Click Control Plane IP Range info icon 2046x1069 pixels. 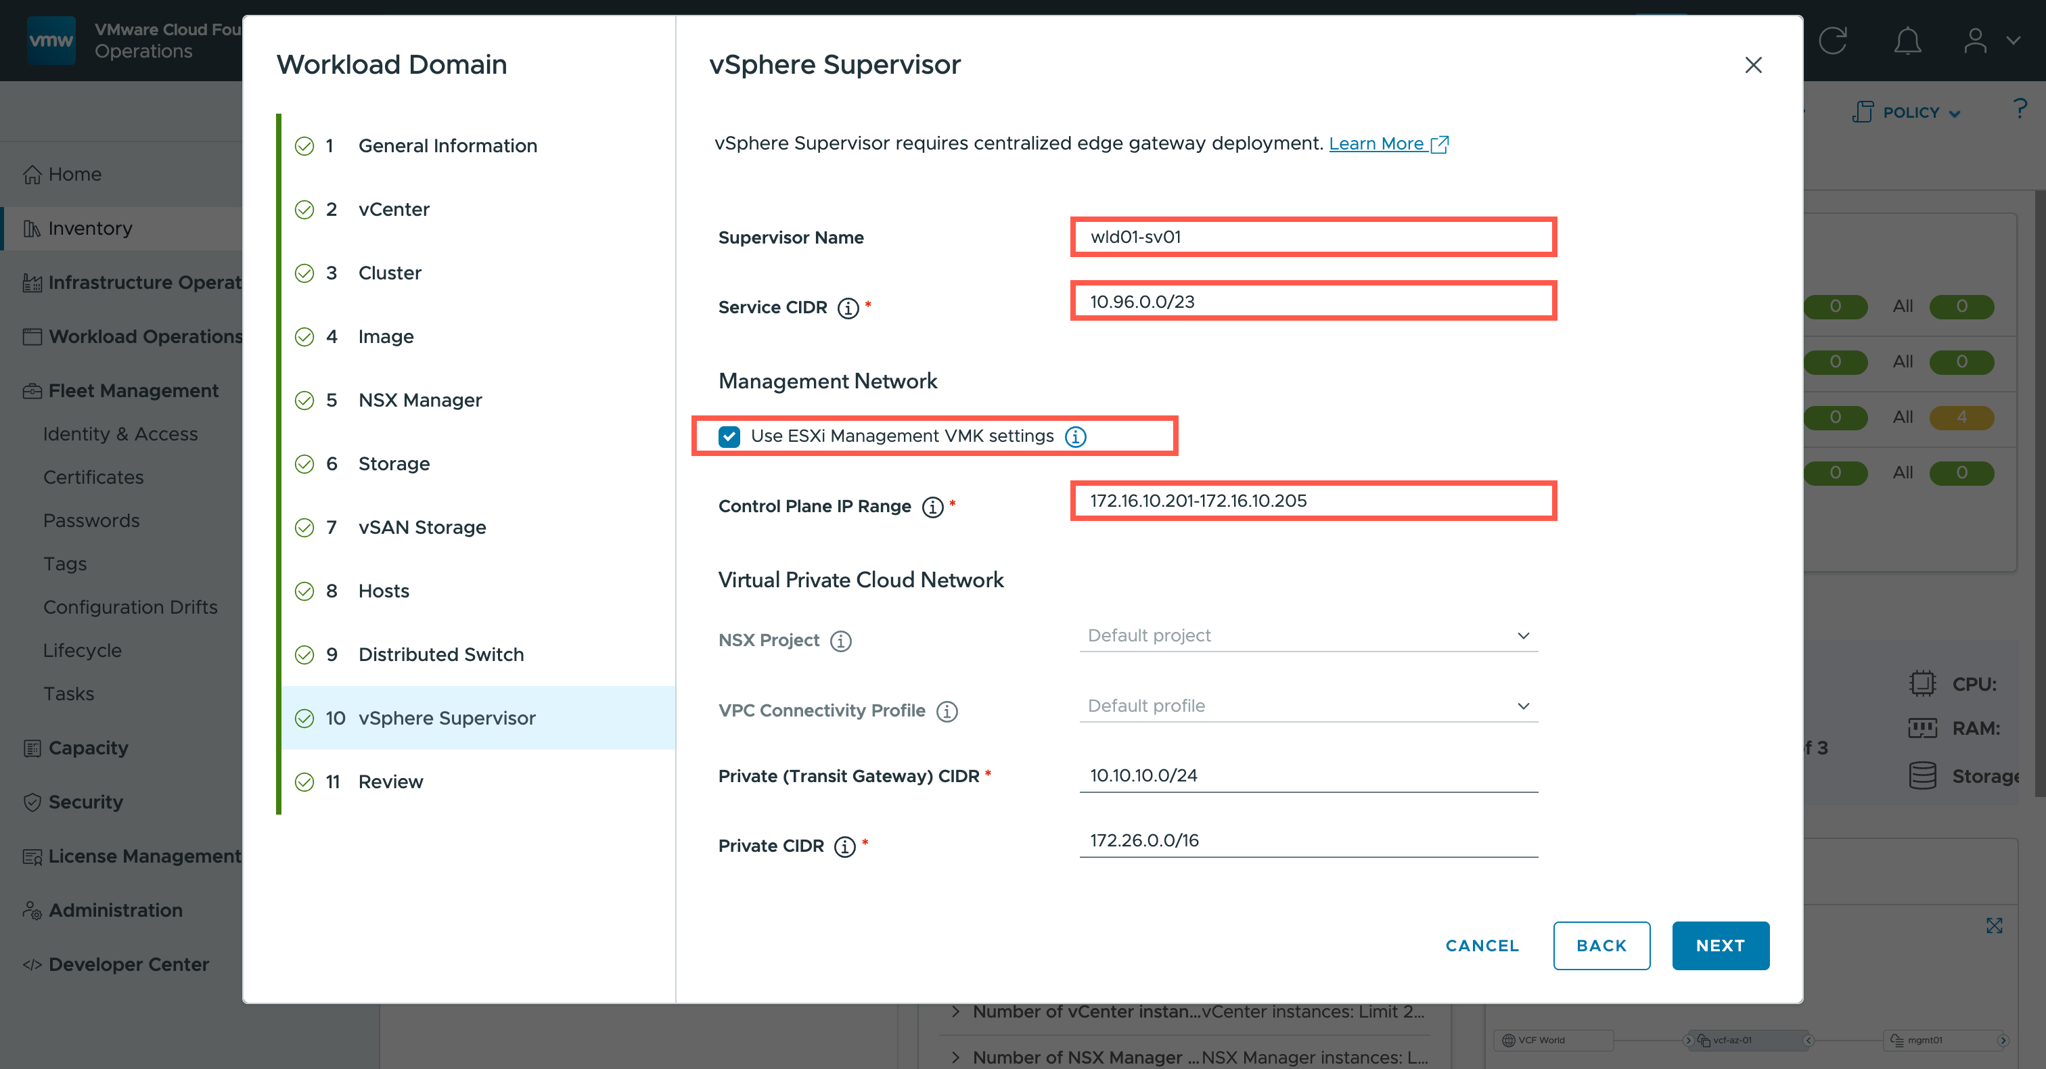click(932, 507)
